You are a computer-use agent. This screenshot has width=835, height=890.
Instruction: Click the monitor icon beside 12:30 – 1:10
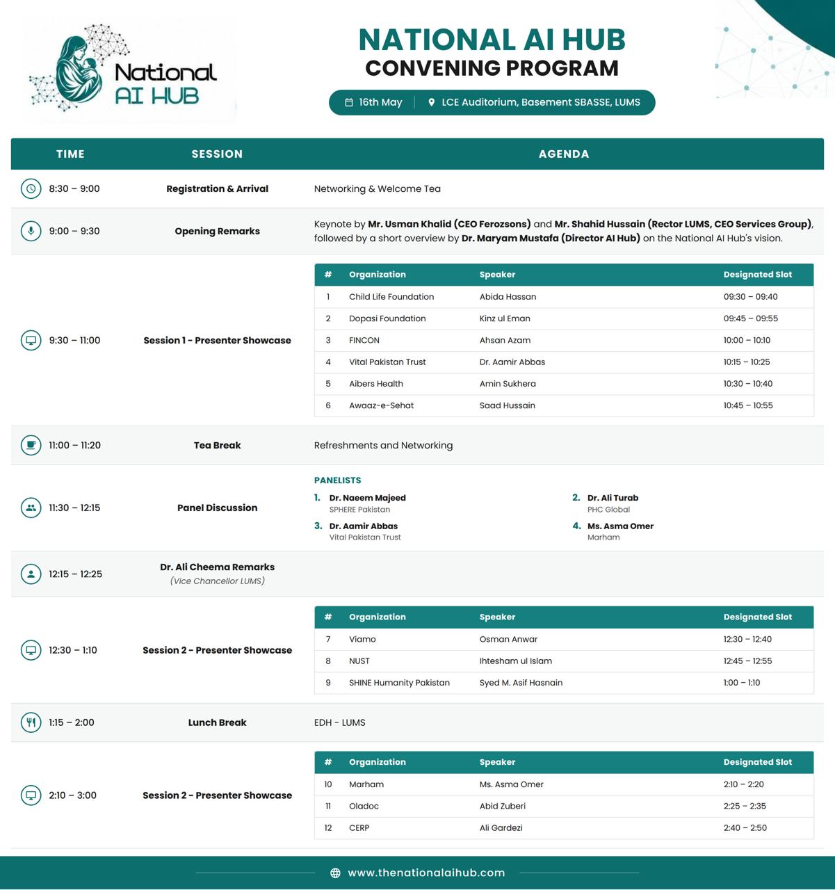click(x=31, y=650)
